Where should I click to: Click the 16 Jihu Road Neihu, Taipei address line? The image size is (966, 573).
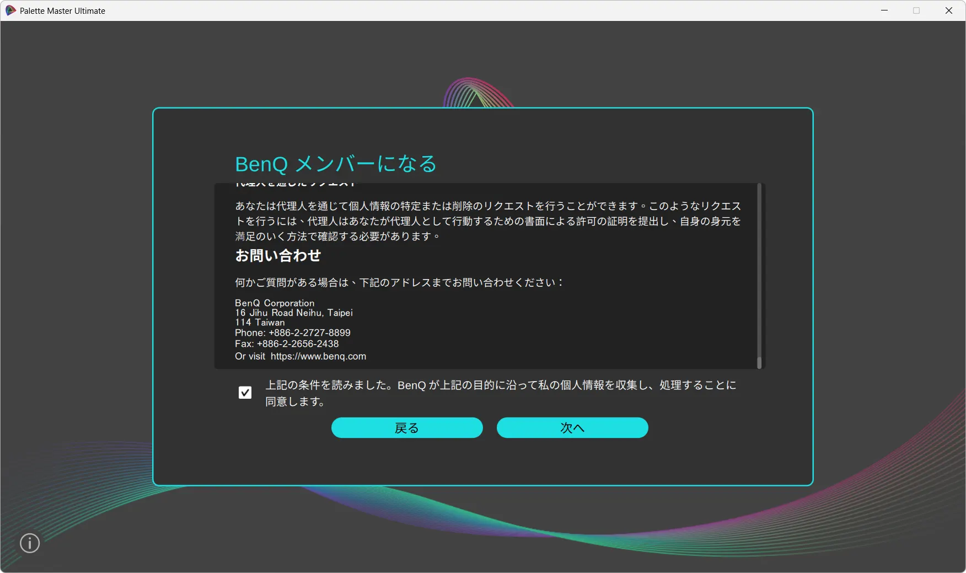click(294, 313)
